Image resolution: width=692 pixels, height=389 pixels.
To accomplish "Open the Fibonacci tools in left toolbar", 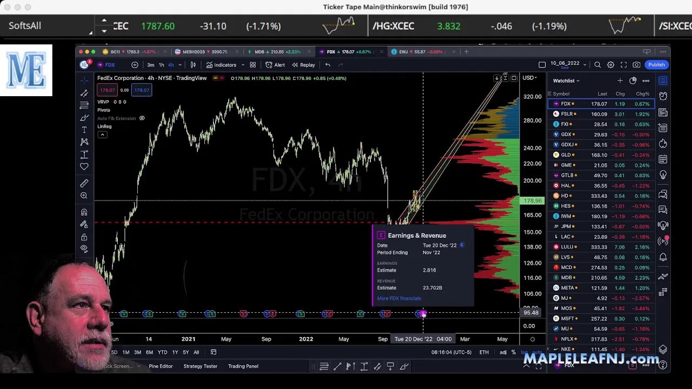I will (84, 105).
